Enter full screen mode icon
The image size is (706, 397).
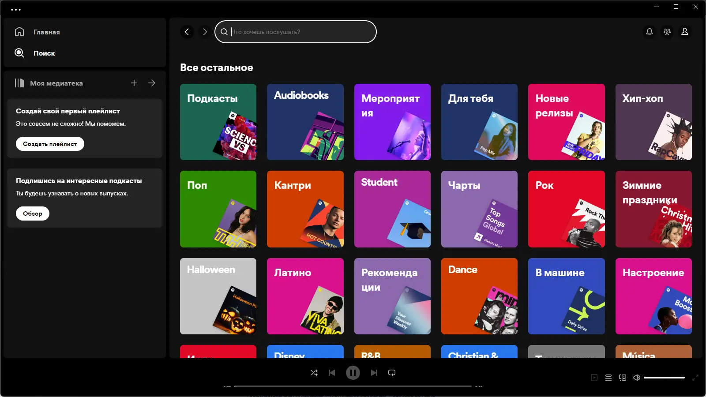point(695,378)
